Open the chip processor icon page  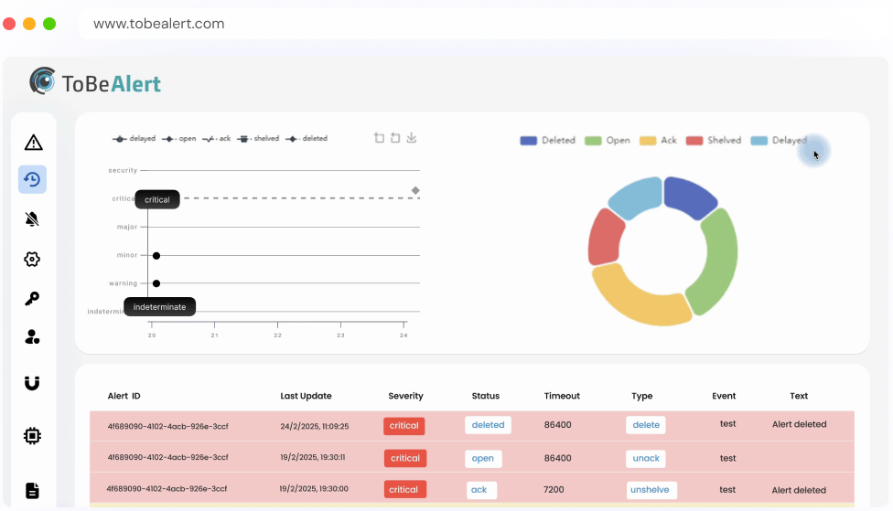pos(32,436)
